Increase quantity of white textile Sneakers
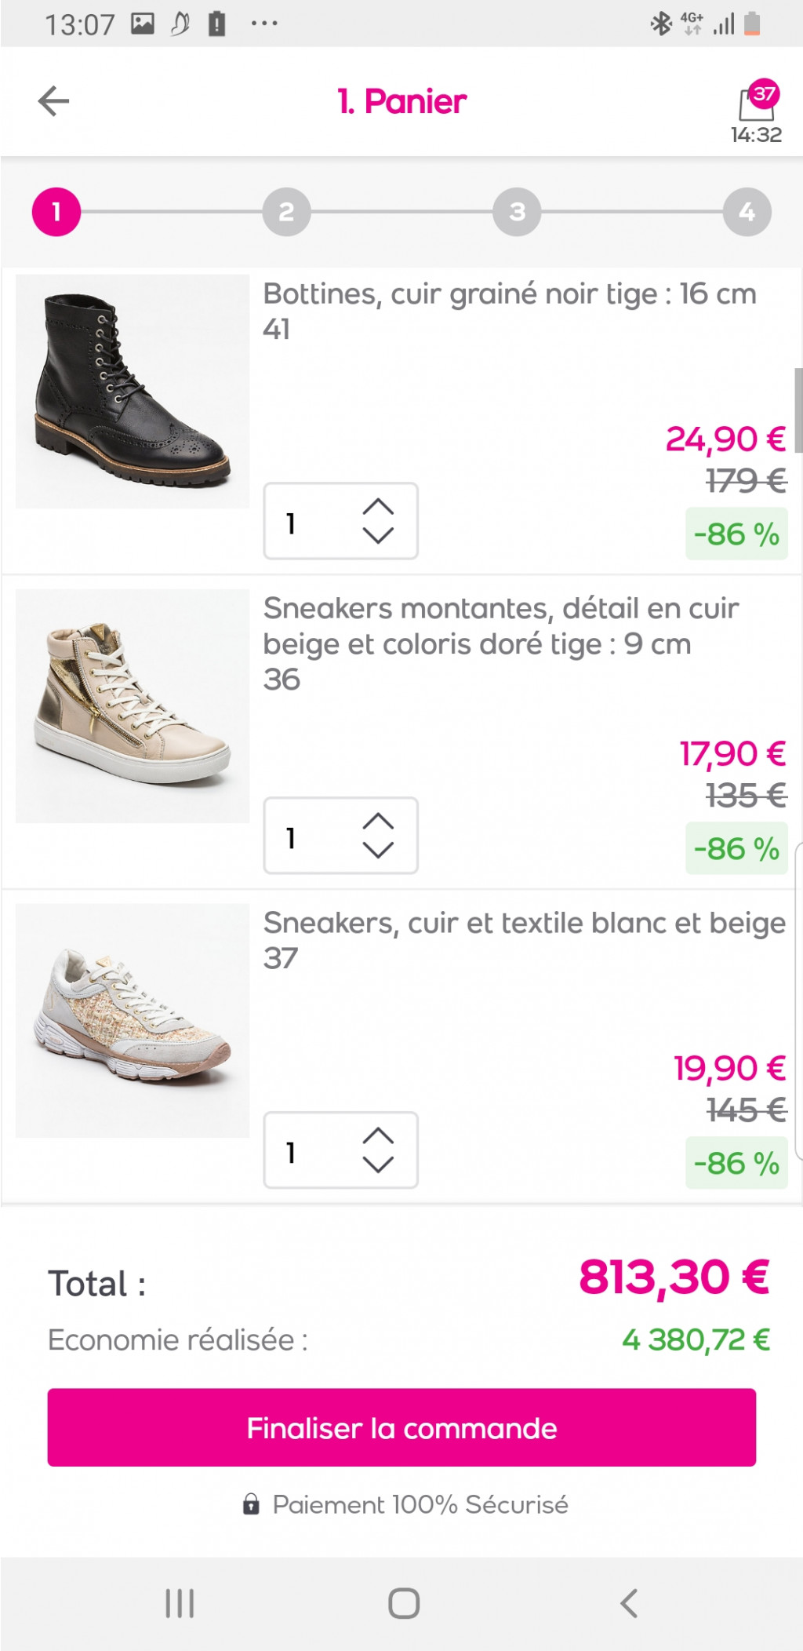The image size is (803, 1651). (378, 1135)
